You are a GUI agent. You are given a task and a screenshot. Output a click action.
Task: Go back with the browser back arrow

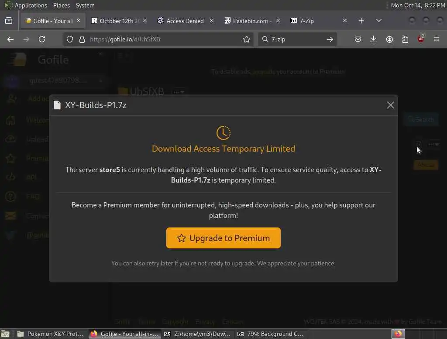pyautogui.click(x=10, y=39)
